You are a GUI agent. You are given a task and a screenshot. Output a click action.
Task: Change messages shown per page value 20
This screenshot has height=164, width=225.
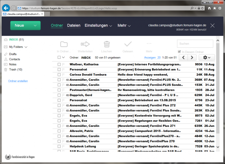[159, 58]
